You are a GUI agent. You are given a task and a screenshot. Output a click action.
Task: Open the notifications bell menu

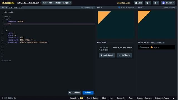[x=156, y=3]
